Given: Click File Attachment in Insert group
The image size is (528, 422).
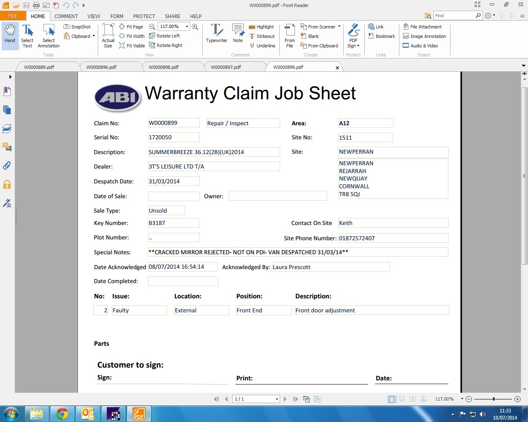Looking at the screenshot, I should (422, 27).
